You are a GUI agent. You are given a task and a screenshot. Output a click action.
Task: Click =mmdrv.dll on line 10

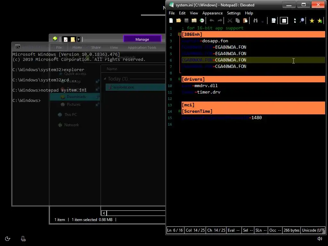click(x=205, y=86)
